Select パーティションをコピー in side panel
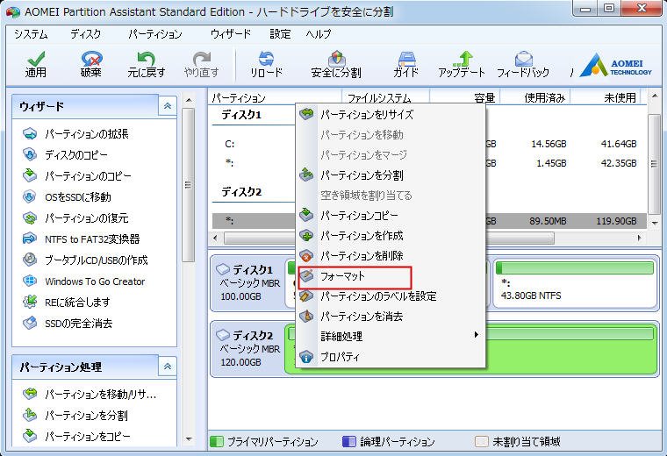 coord(76,436)
